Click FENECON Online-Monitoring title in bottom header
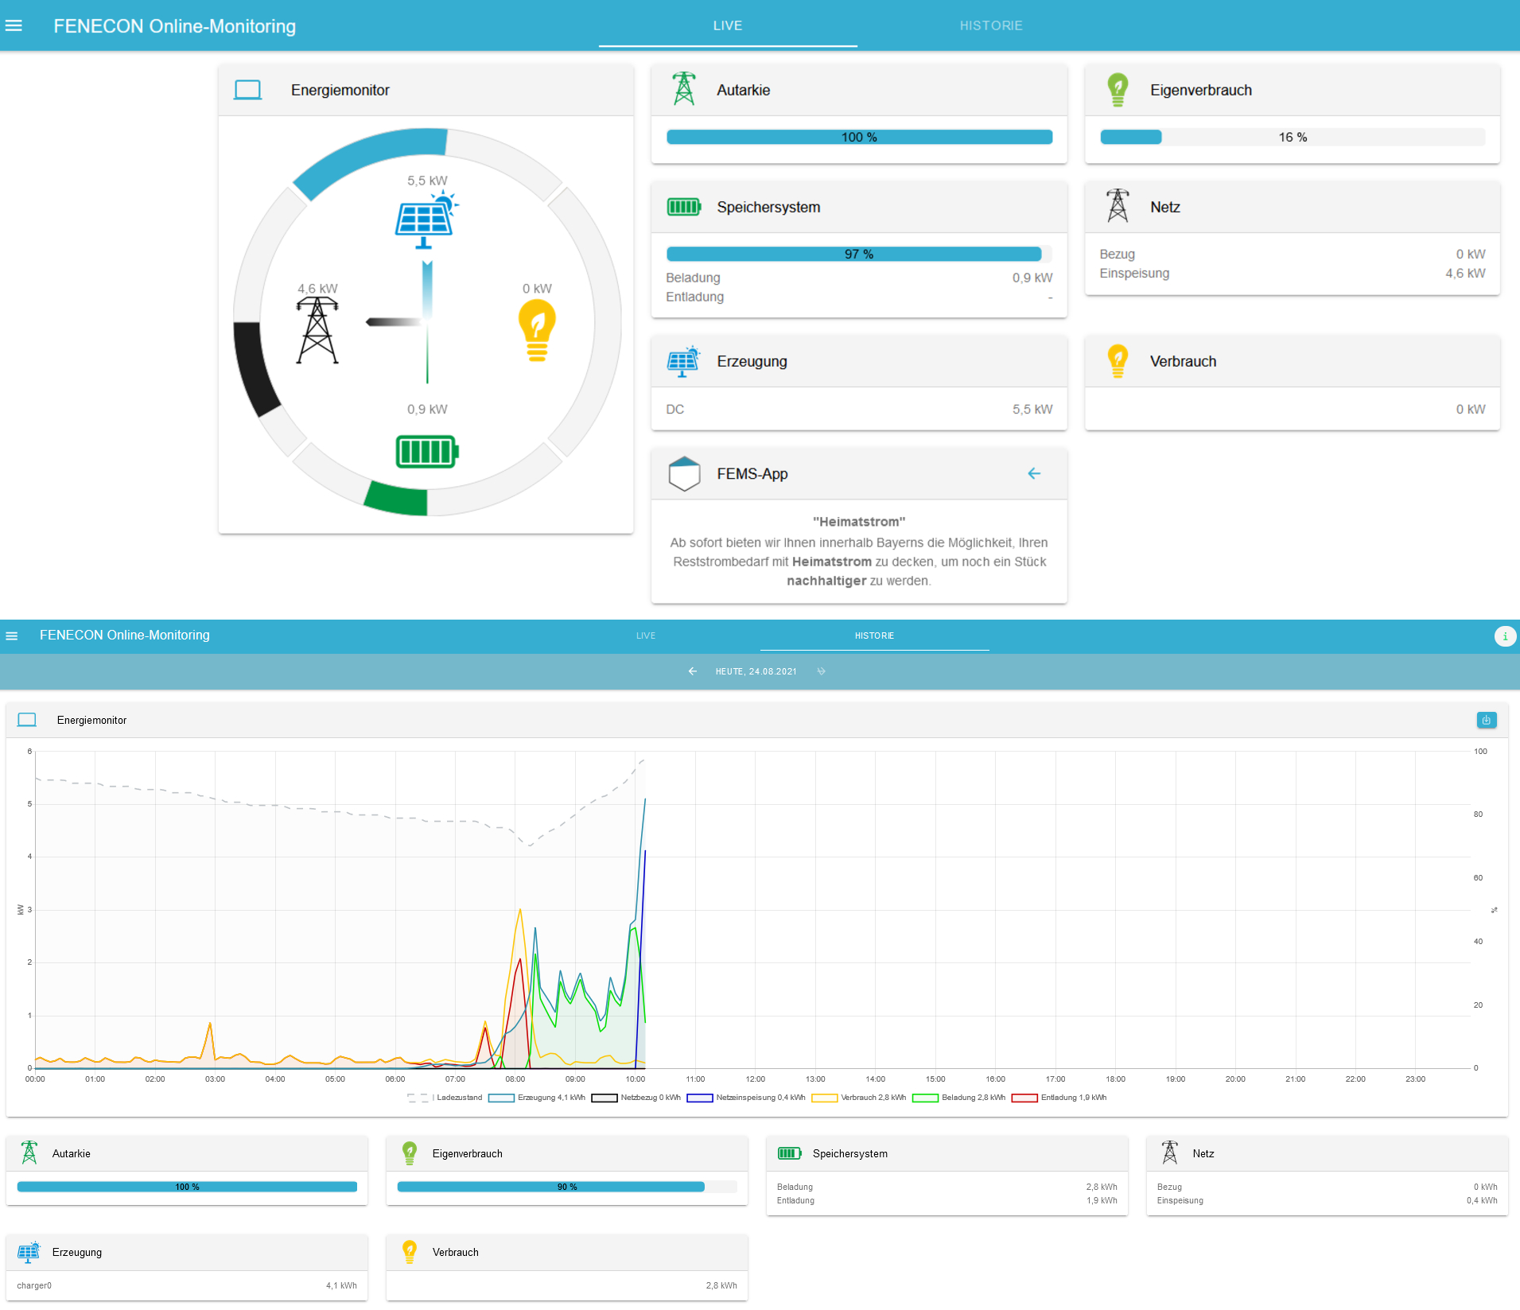This screenshot has height=1310, width=1520. click(125, 635)
